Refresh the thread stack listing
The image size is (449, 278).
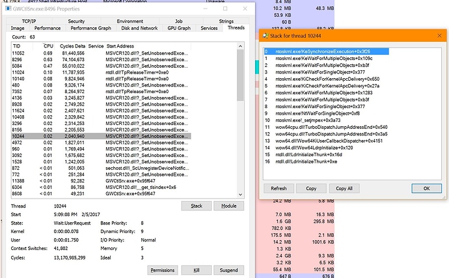point(279,188)
